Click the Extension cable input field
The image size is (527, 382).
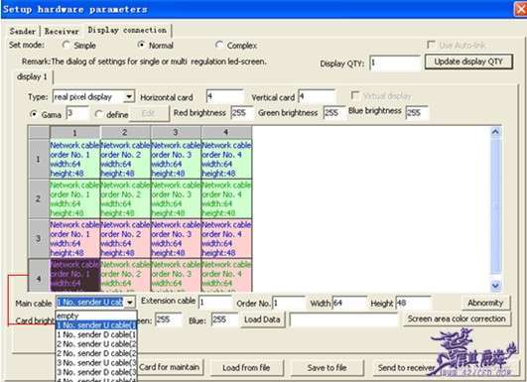tap(215, 303)
